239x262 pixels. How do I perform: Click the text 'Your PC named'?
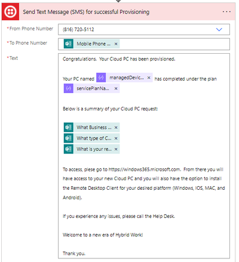click(78, 79)
